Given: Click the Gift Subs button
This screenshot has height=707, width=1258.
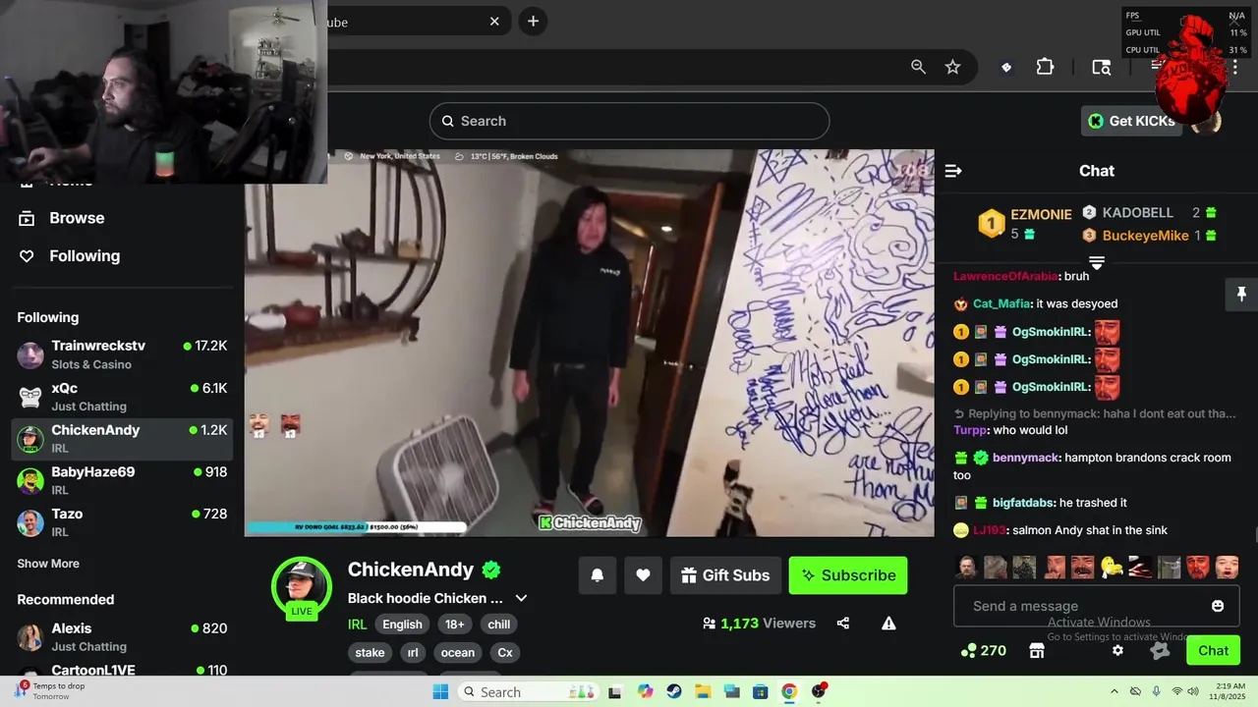Looking at the screenshot, I should (726, 575).
